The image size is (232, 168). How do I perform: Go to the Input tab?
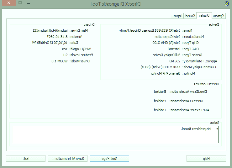pos(177,16)
